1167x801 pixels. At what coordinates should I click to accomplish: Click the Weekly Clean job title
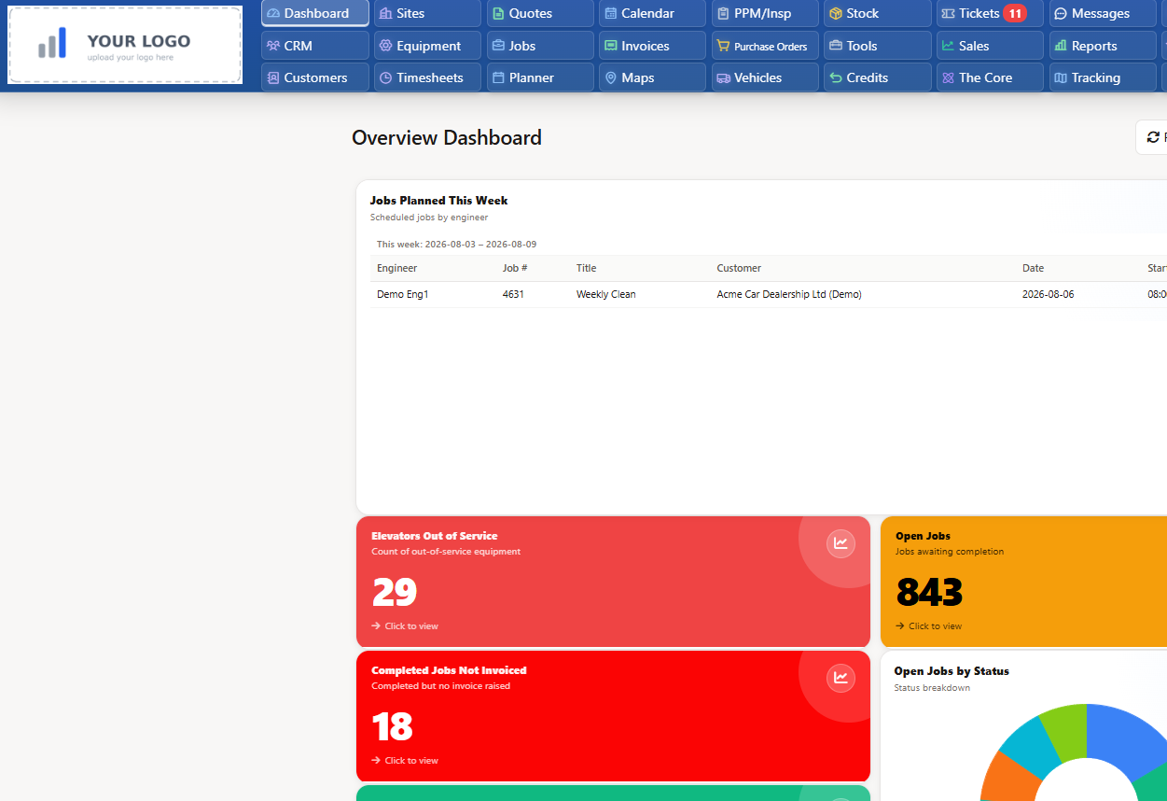(606, 294)
